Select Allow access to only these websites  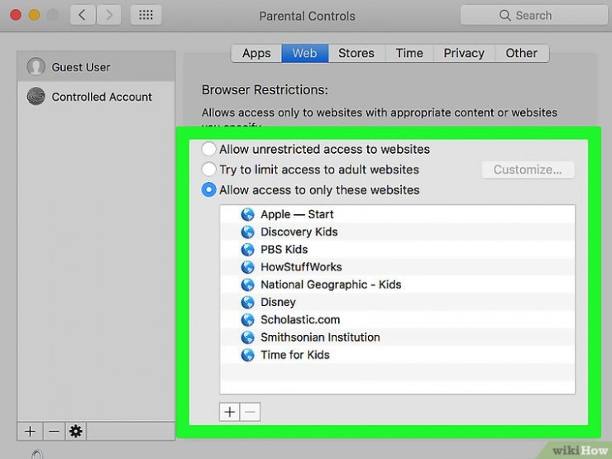[x=208, y=189]
